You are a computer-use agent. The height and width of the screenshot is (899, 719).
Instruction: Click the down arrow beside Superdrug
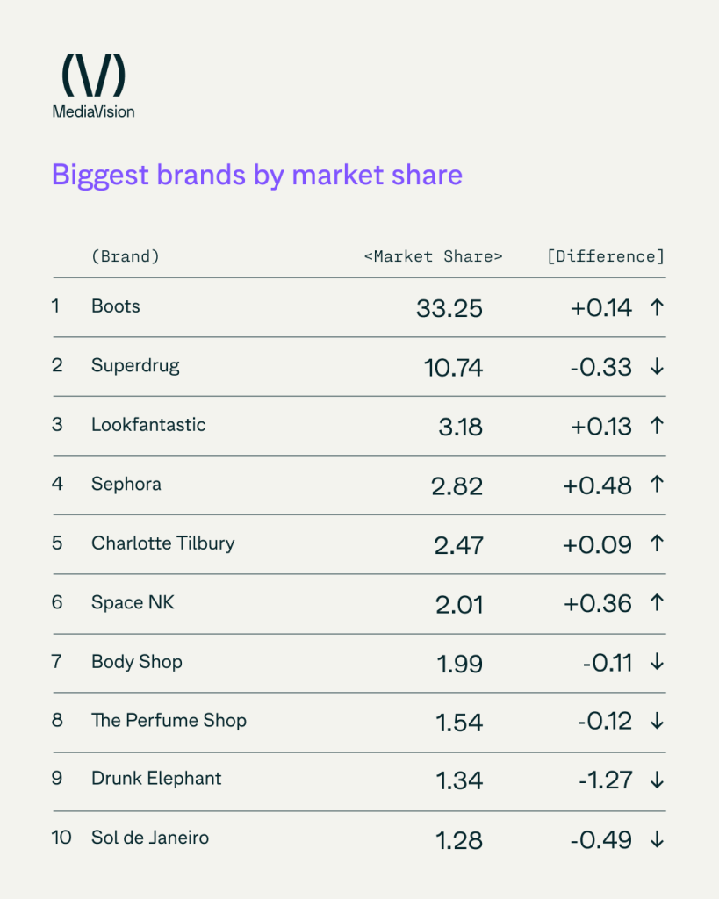pyautogui.click(x=656, y=367)
